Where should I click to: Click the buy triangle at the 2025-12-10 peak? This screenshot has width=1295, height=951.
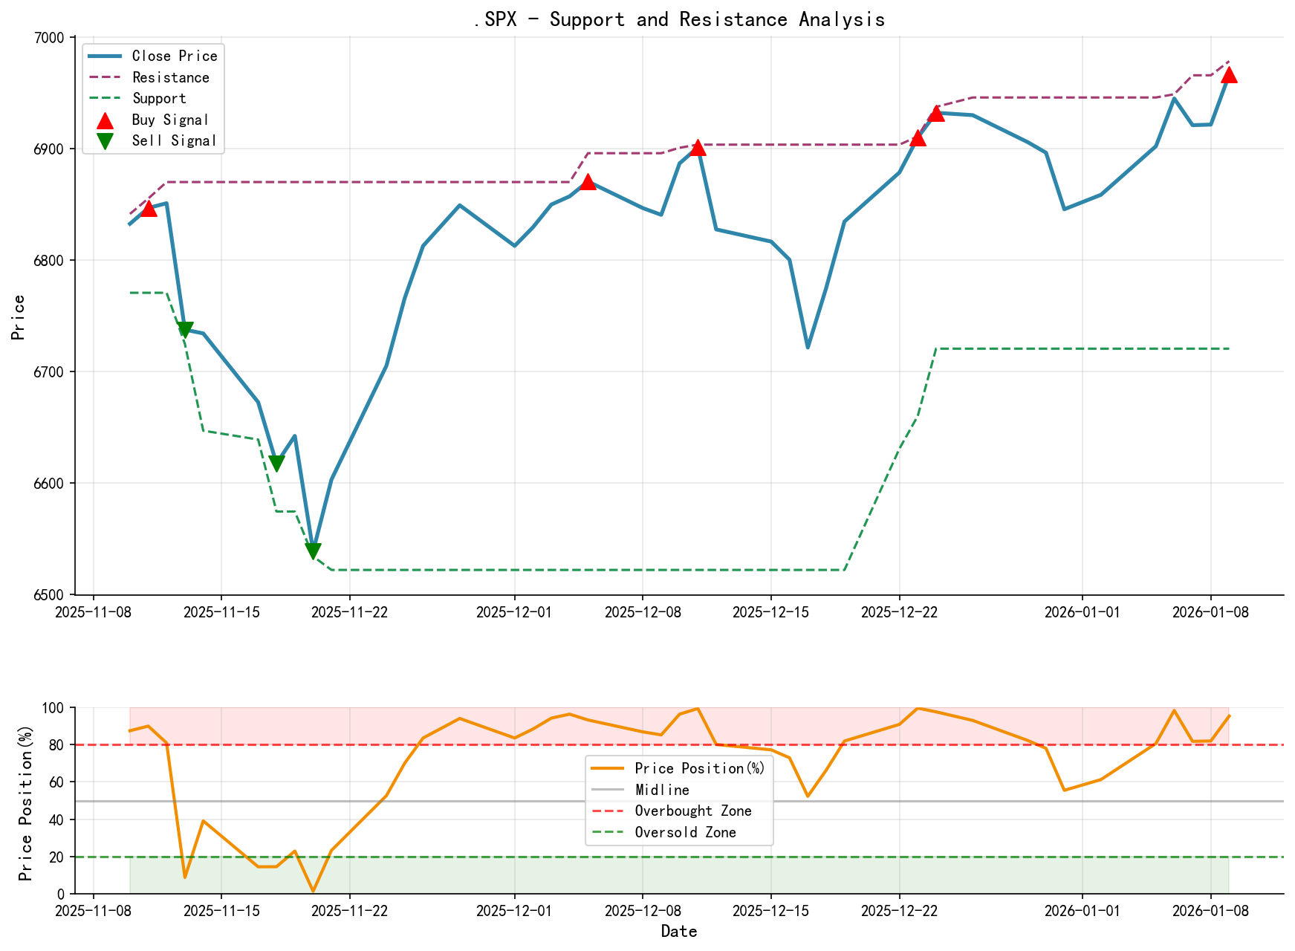click(x=698, y=148)
